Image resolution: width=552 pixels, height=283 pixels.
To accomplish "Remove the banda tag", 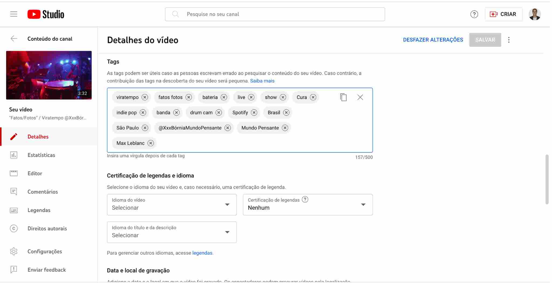I will [x=177, y=112].
